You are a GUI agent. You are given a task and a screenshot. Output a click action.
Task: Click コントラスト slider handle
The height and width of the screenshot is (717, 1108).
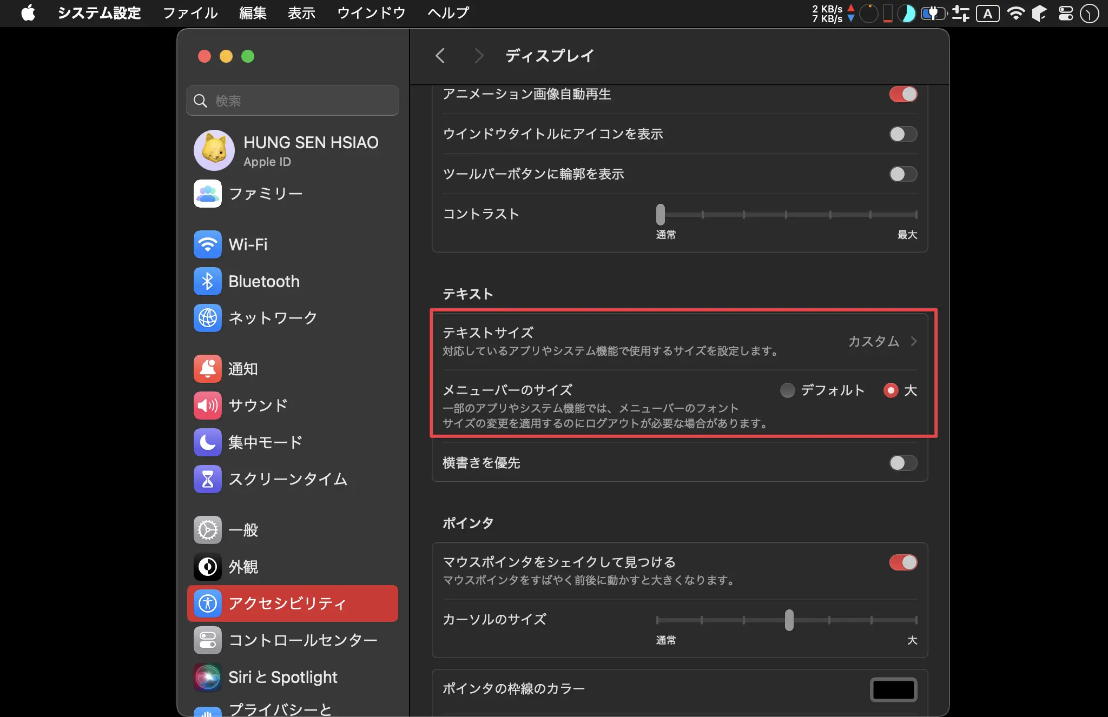(x=661, y=214)
